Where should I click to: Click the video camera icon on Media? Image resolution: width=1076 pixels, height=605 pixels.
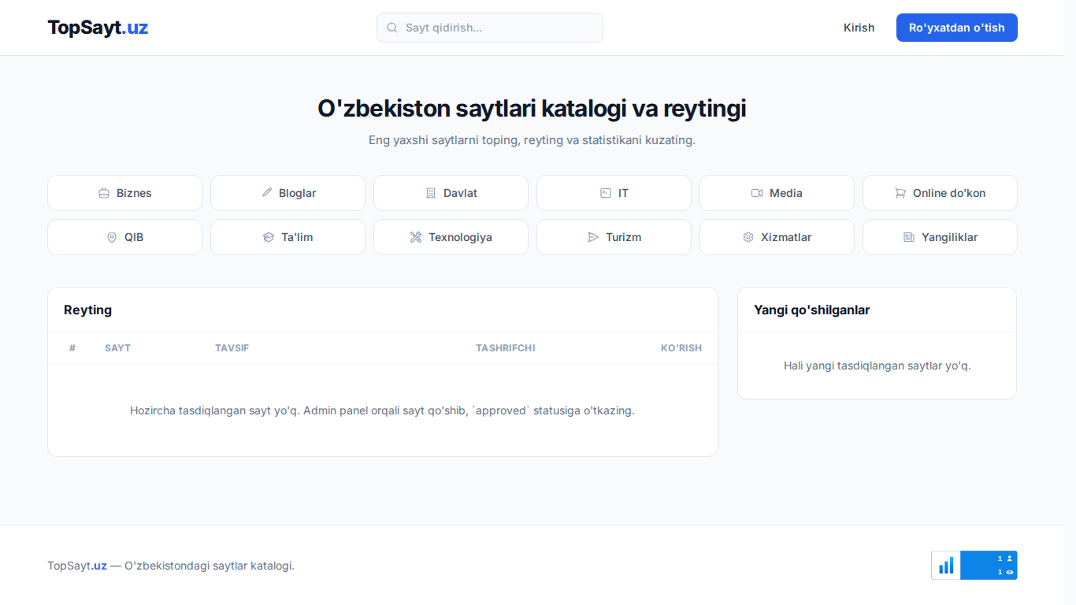[x=757, y=193]
